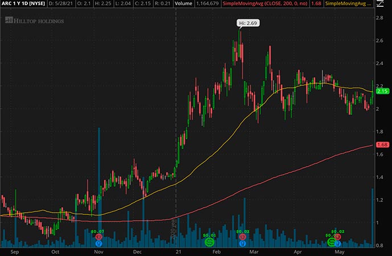Click the red earnings icon near May
The width and height of the screenshot is (392, 256).
[x=338, y=237]
